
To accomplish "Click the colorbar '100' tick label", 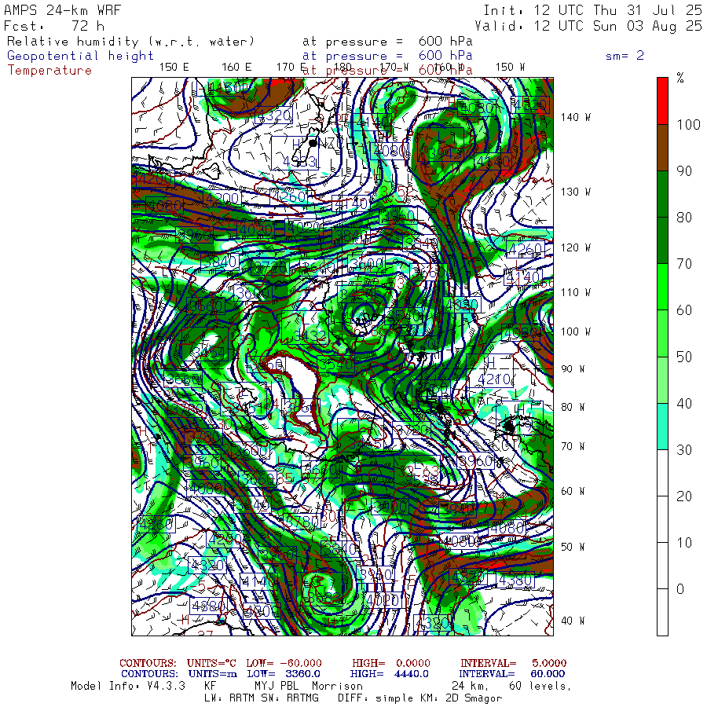I will [688, 124].
